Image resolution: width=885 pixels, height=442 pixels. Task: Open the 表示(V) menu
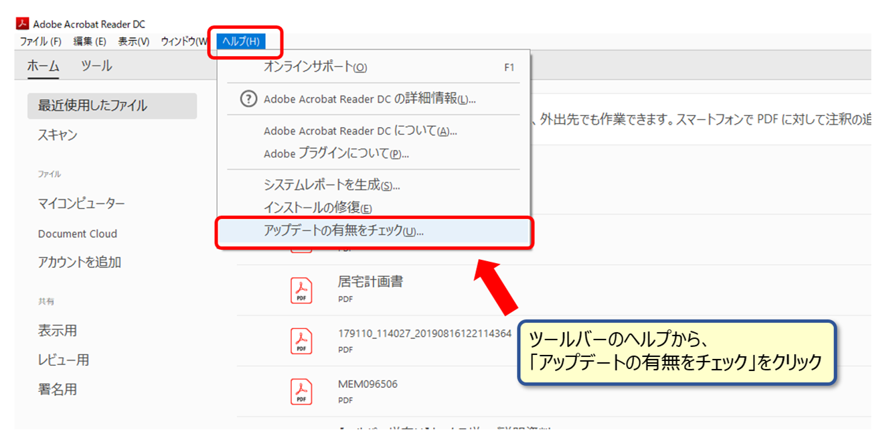coord(134,42)
